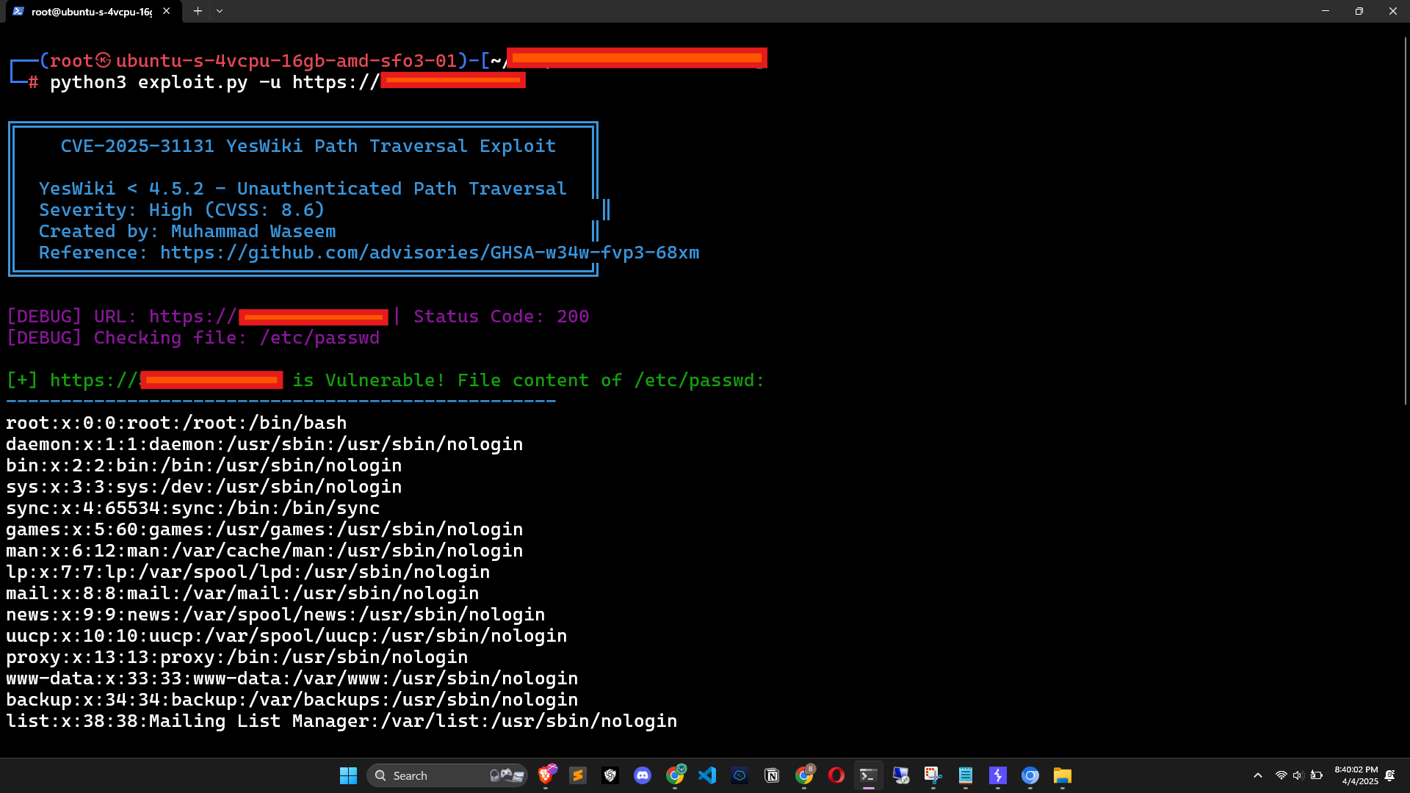Screen dimensions: 1410x793
Task: Click the 'daemon:x:1:1' passwd entry
Action: pos(264,444)
